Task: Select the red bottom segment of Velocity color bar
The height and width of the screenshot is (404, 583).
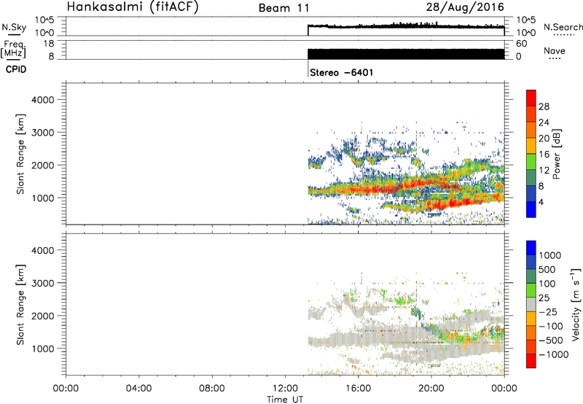Action: point(531,361)
